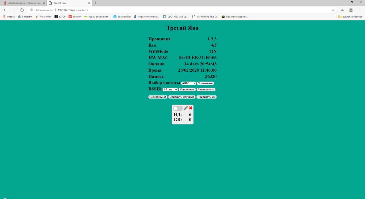Viewport: 365px width, 199px height.
Task: Open the 'Курсы обмена вал...' bookmark
Action: (97, 16)
